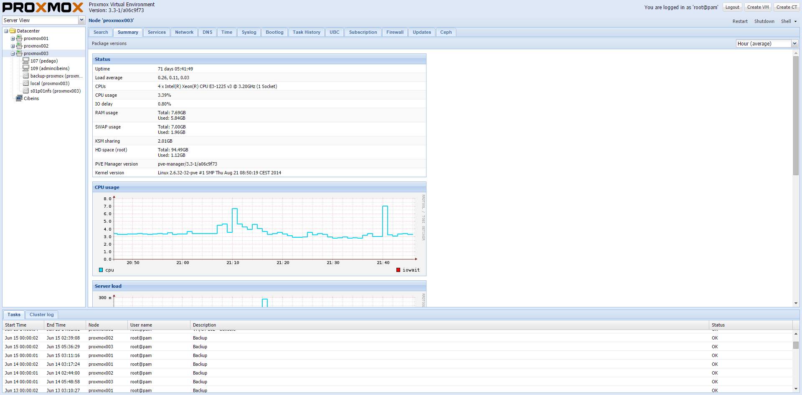
Task: Select the Cibeins pool in tree
Action: pos(31,98)
